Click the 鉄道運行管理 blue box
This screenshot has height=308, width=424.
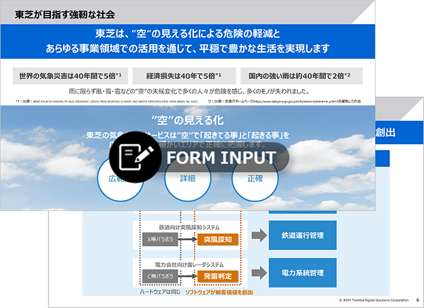point(303,236)
